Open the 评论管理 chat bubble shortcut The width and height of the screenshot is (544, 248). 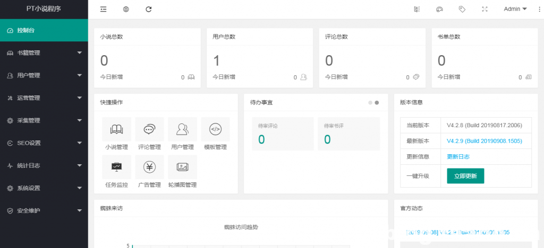pyautogui.click(x=149, y=129)
